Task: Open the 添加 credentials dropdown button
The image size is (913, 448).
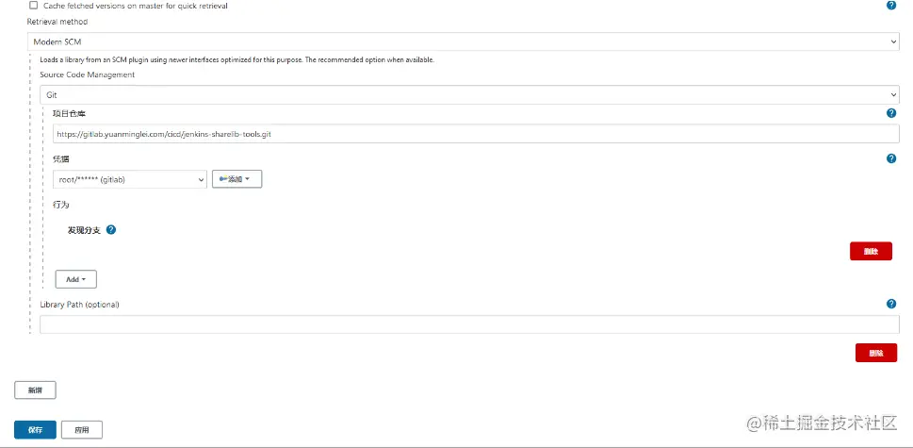Action: coord(237,179)
